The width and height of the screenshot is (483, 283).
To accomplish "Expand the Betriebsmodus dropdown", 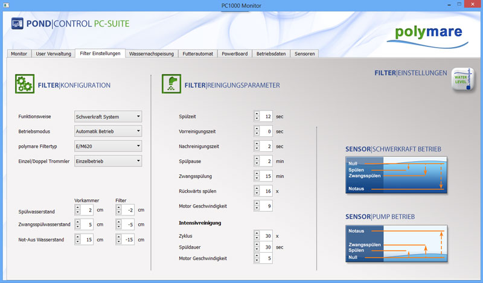I will click(x=108, y=131).
